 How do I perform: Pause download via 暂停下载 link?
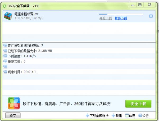(x=121, y=18)
